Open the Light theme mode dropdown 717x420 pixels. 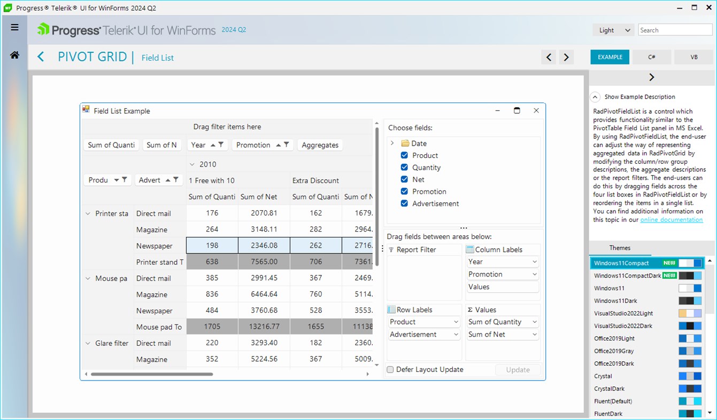pos(613,30)
